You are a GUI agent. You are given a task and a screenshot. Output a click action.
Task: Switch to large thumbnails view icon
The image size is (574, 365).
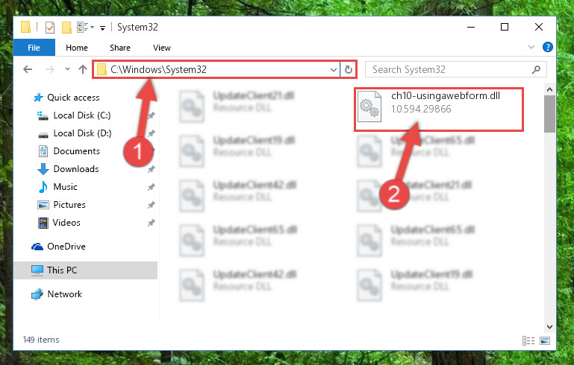pyautogui.click(x=545, y=341)
